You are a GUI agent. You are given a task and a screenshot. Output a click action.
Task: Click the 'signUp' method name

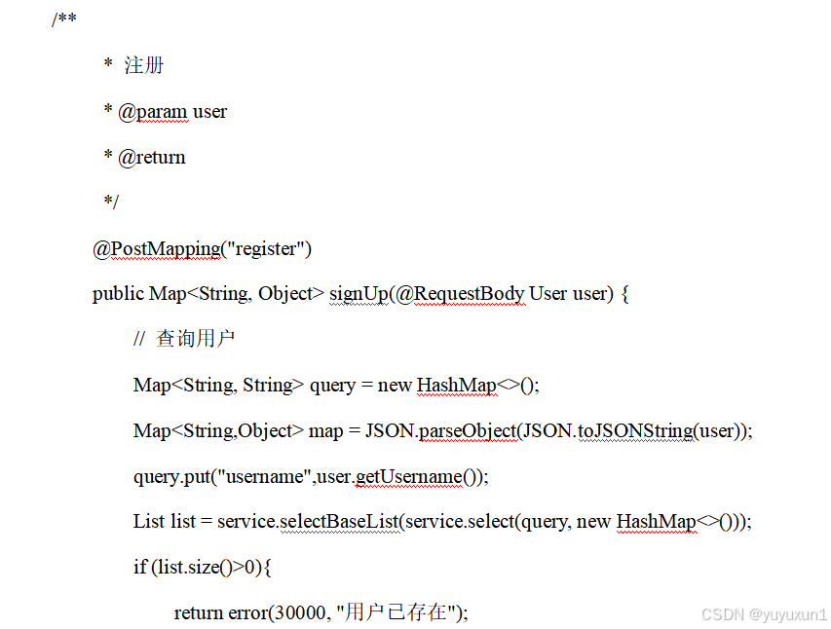(x=359, y=294)
